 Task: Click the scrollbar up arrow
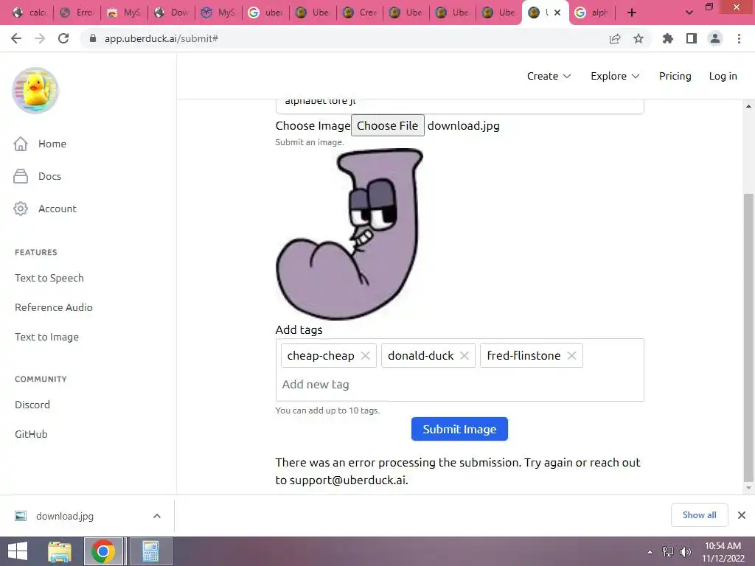pos(748,106)
